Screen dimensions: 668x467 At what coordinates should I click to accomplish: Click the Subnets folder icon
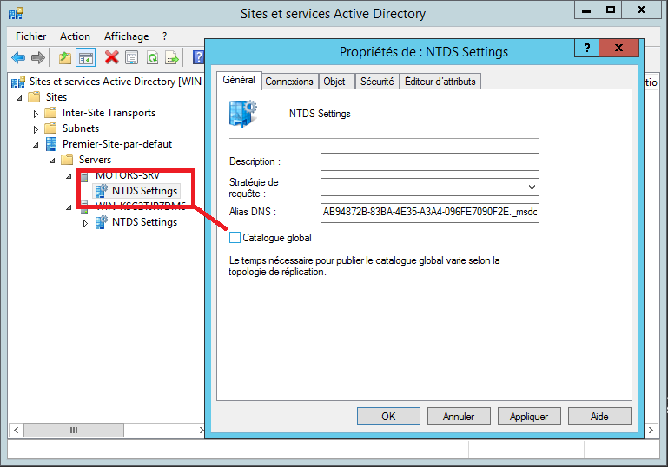tap(50, 128)
